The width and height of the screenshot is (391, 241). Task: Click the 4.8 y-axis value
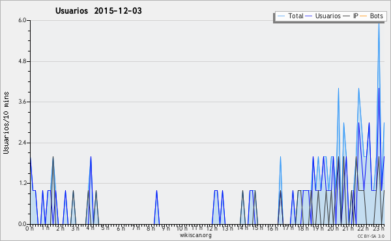pos(22,61)
